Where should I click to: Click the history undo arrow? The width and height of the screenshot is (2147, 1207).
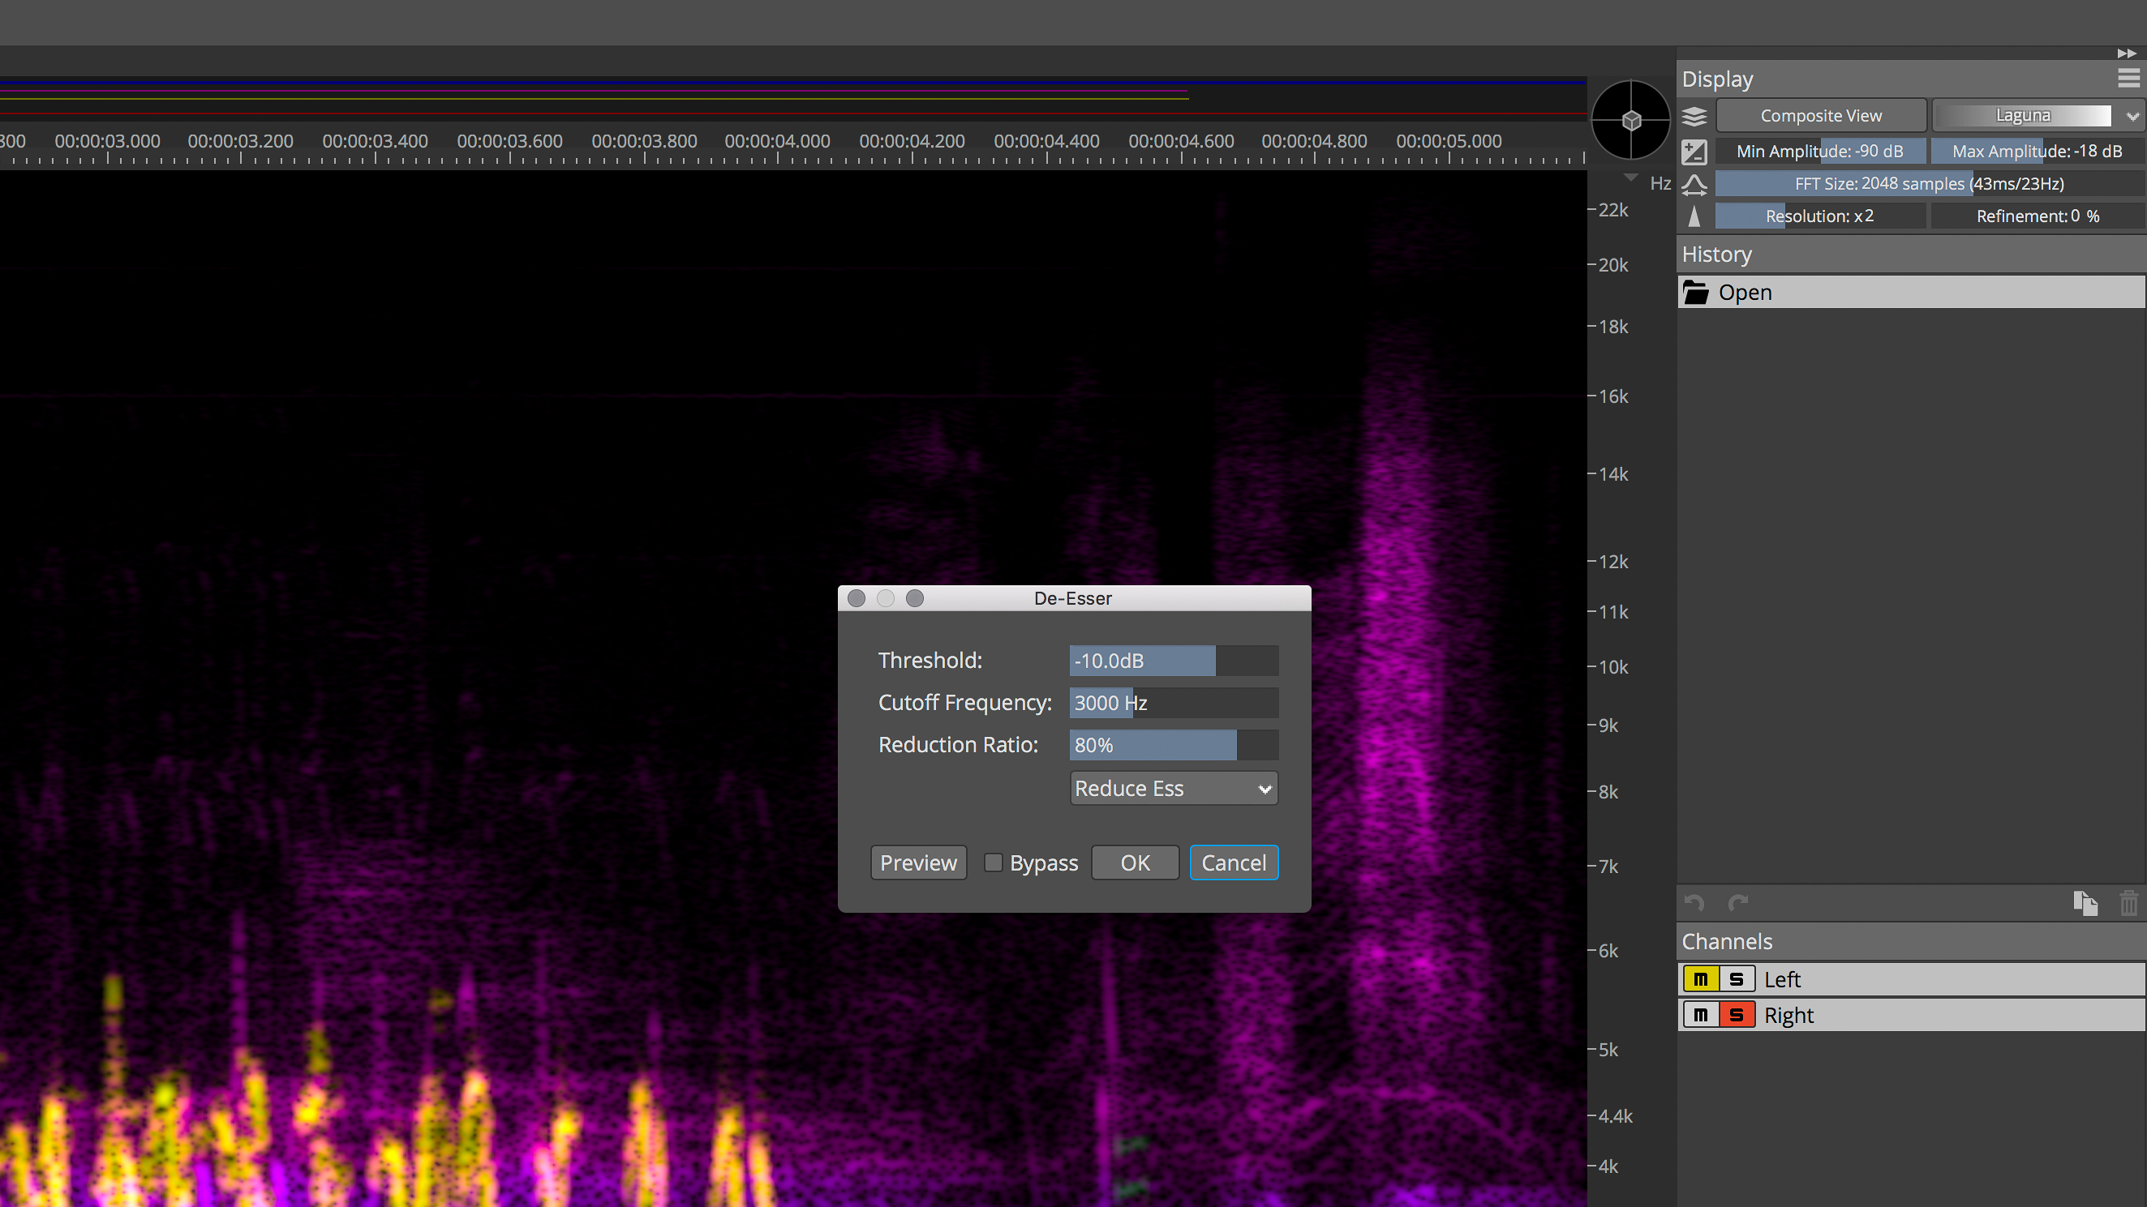1694,903
